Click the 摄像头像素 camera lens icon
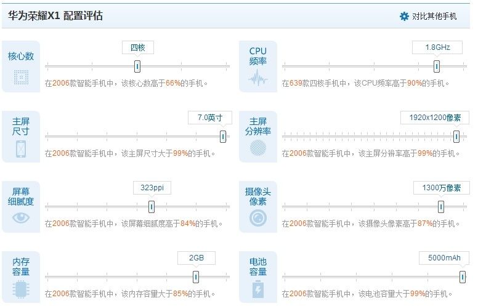This screenshot has height=306, width=478. pos(258,218)
